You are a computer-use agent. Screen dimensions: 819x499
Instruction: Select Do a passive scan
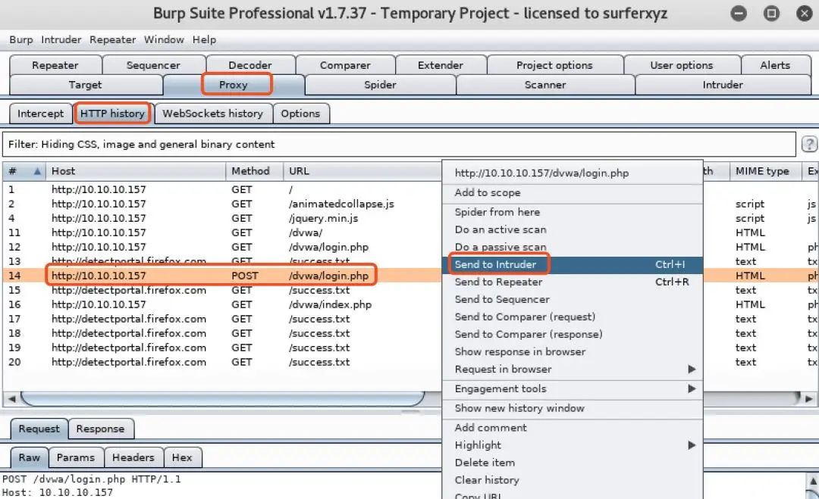pos(572,247)
